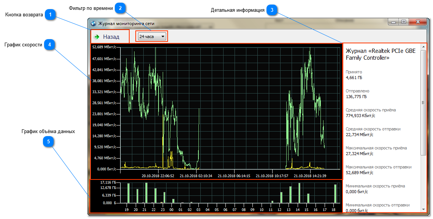Click the globe icon in title bar

(x=94, y=24)
